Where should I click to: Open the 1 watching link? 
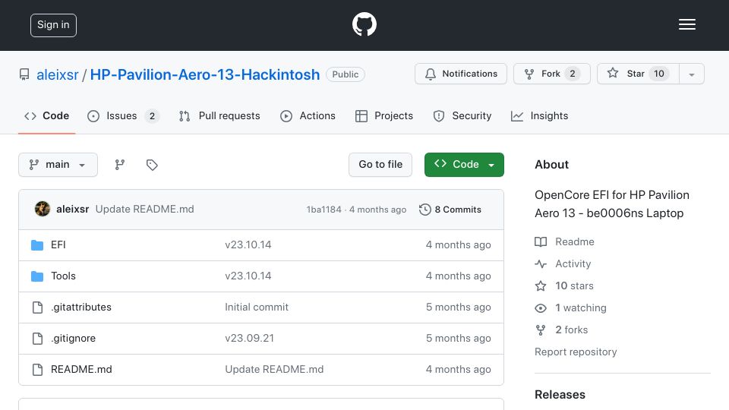pos(571,307)
